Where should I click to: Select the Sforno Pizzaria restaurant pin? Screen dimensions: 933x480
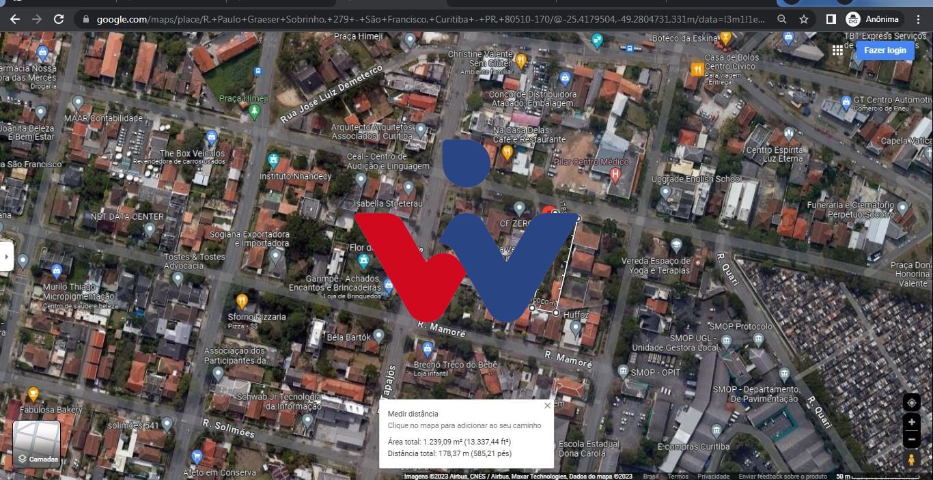pos(241,300)
